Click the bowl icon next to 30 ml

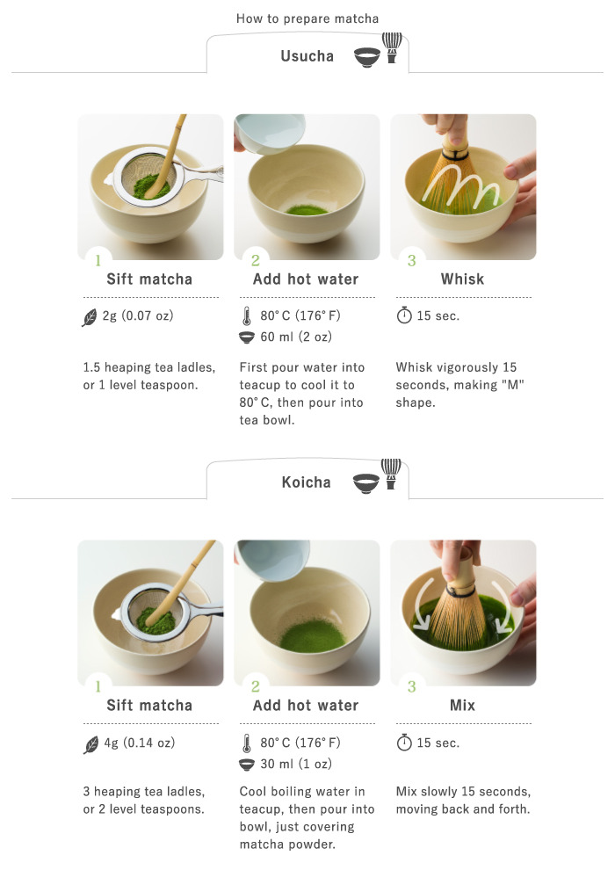246,765
